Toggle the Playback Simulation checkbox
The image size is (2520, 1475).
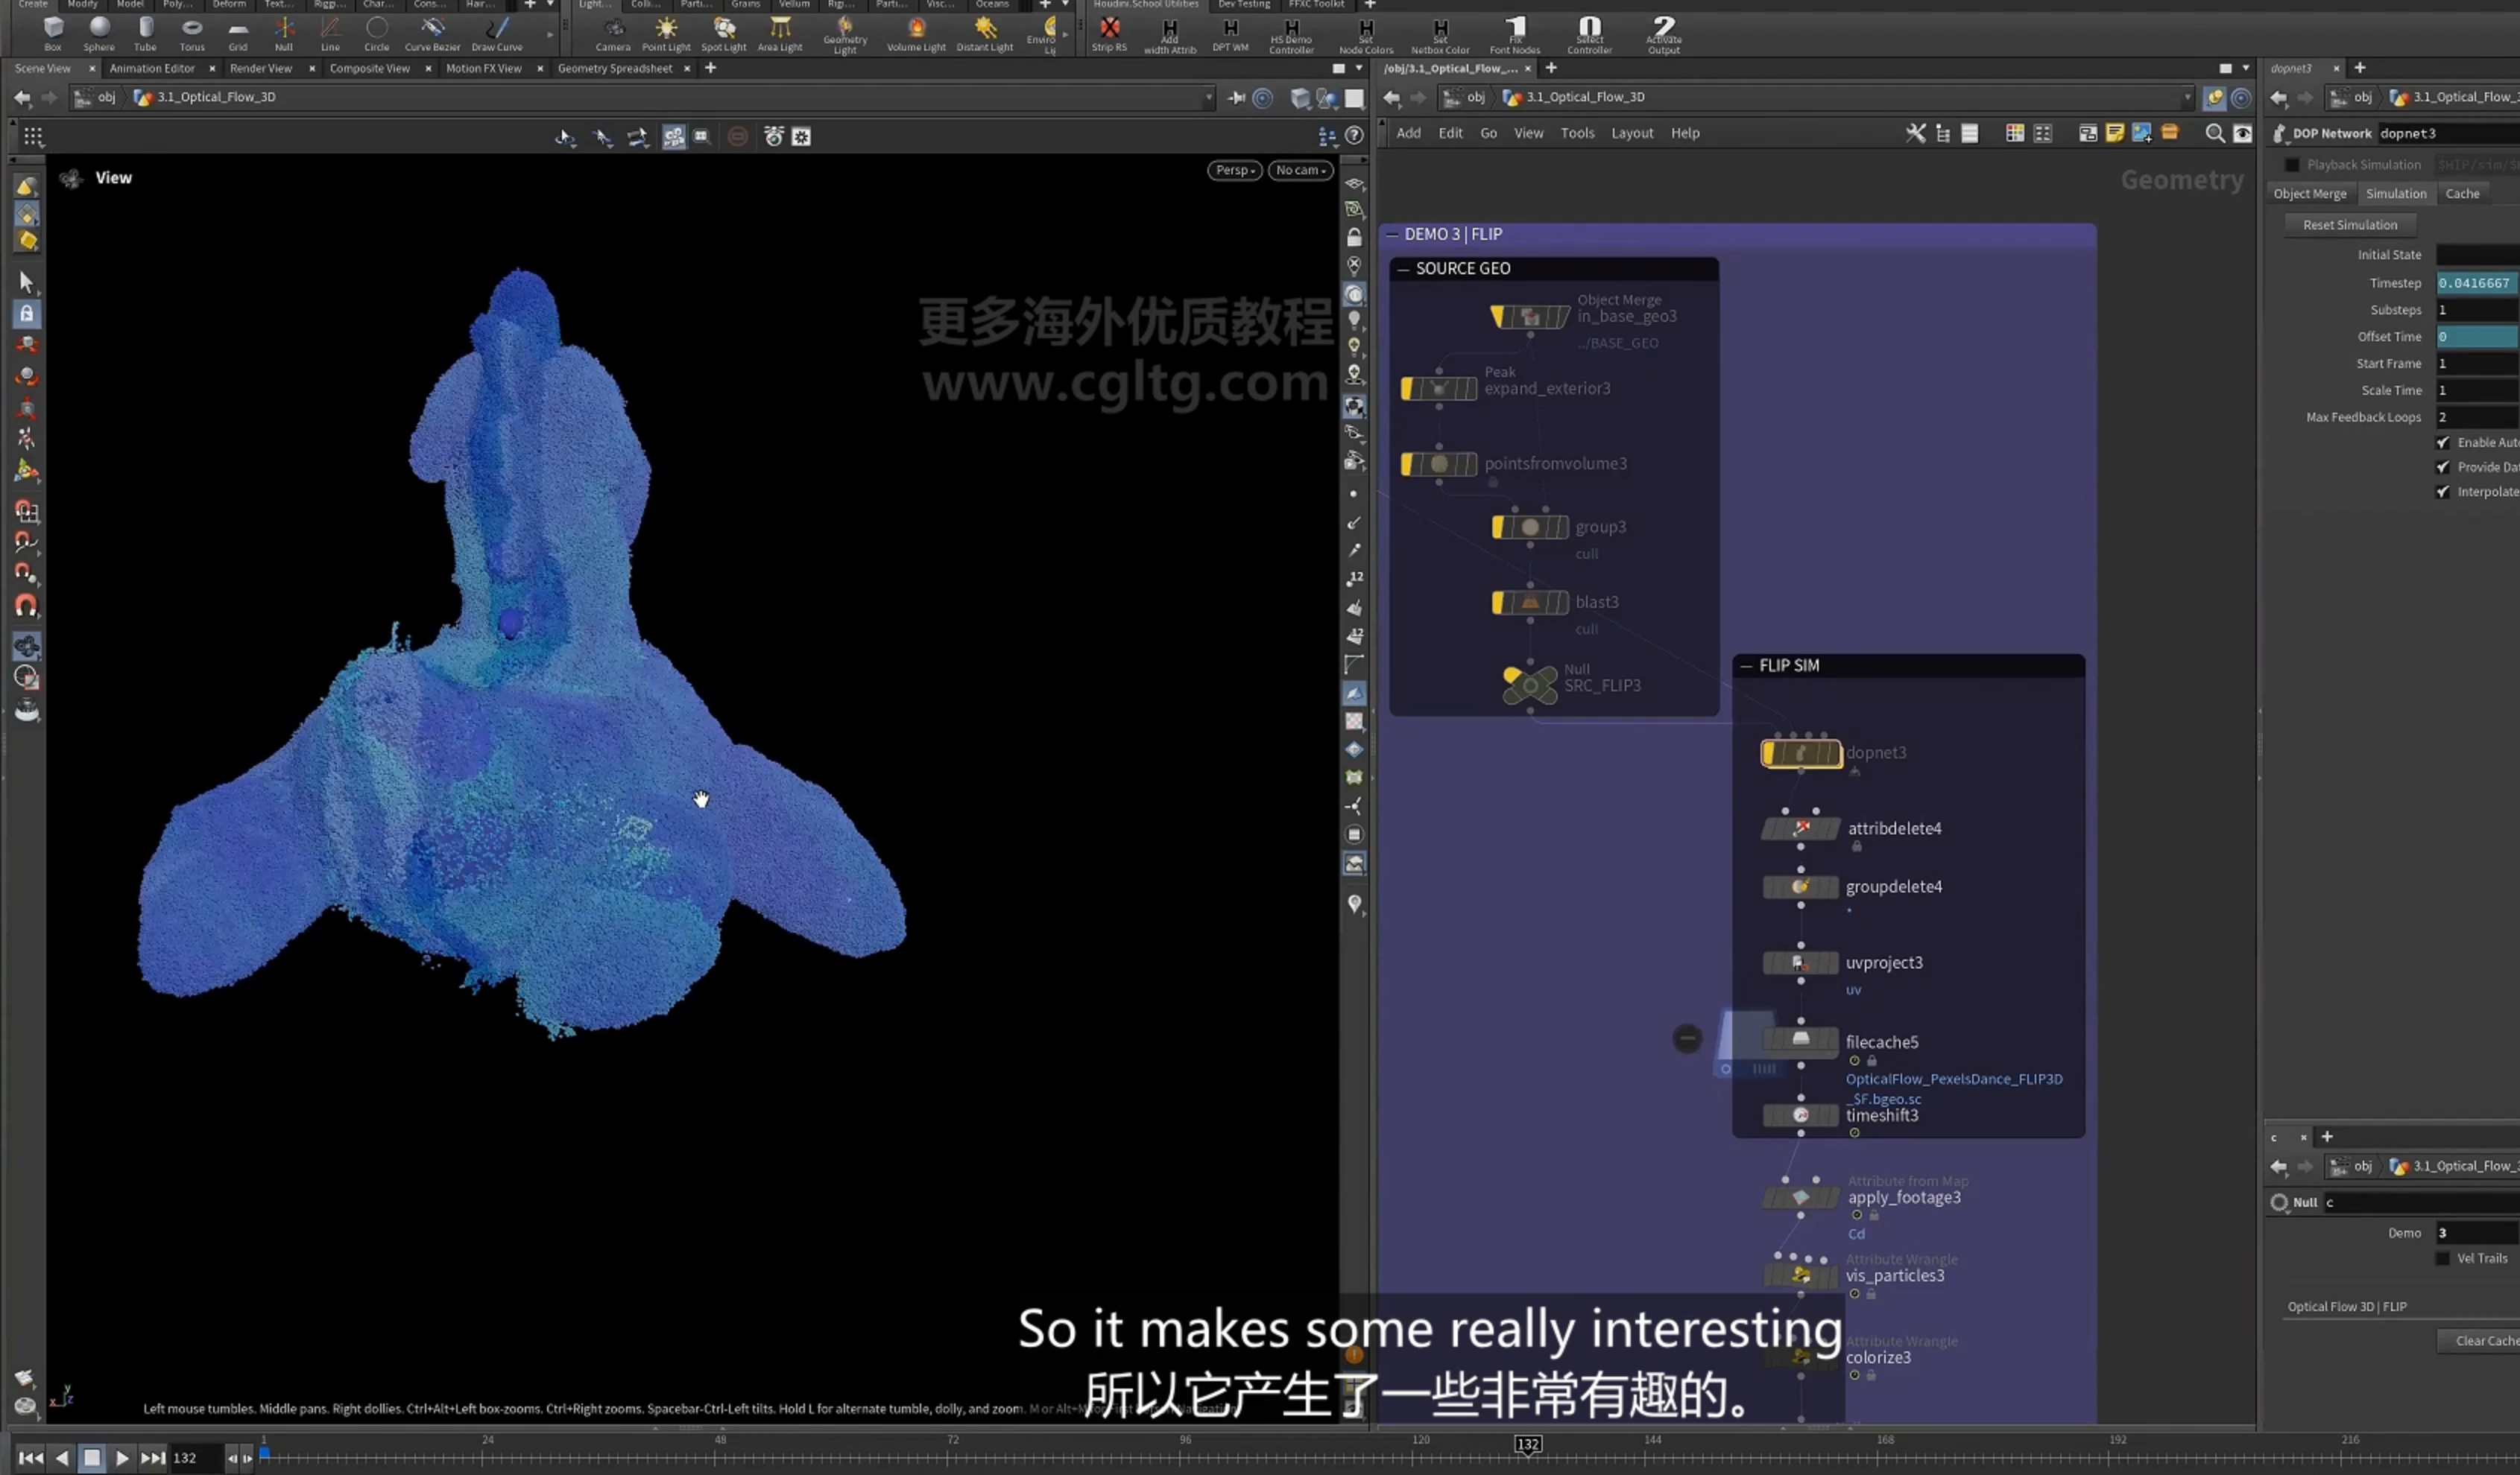tap(2292, 165)
